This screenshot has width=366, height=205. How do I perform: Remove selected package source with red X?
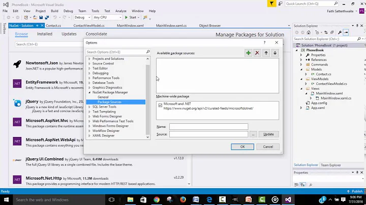(257, 53)
